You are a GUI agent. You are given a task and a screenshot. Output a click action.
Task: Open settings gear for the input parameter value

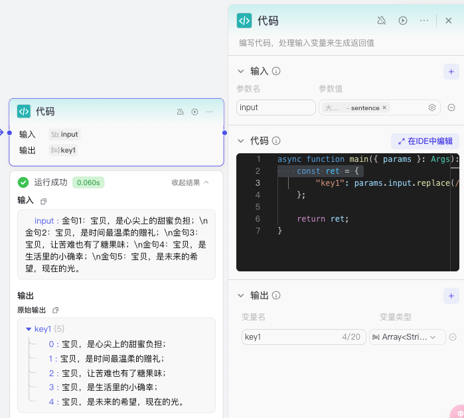[431, 107]
